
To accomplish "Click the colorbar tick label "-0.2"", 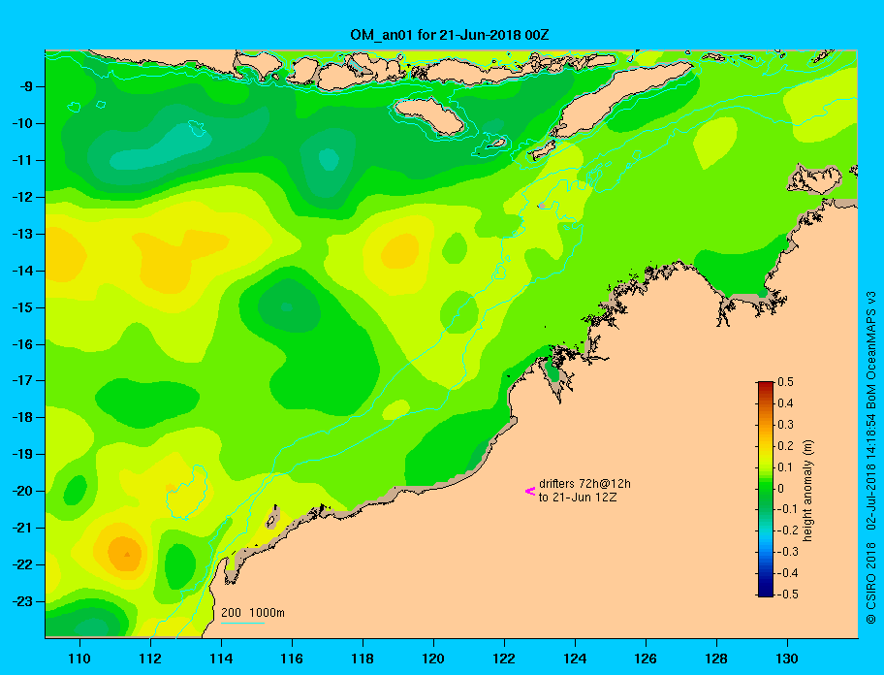I will (788, 530).
